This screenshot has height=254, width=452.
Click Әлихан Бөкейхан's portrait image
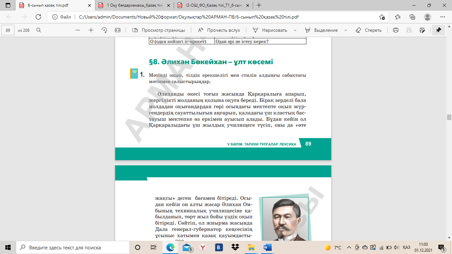click(286, 219)
